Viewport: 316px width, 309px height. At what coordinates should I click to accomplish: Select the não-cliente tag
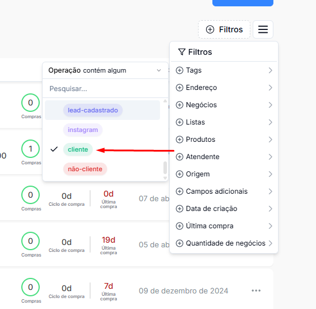coord(85,169)
